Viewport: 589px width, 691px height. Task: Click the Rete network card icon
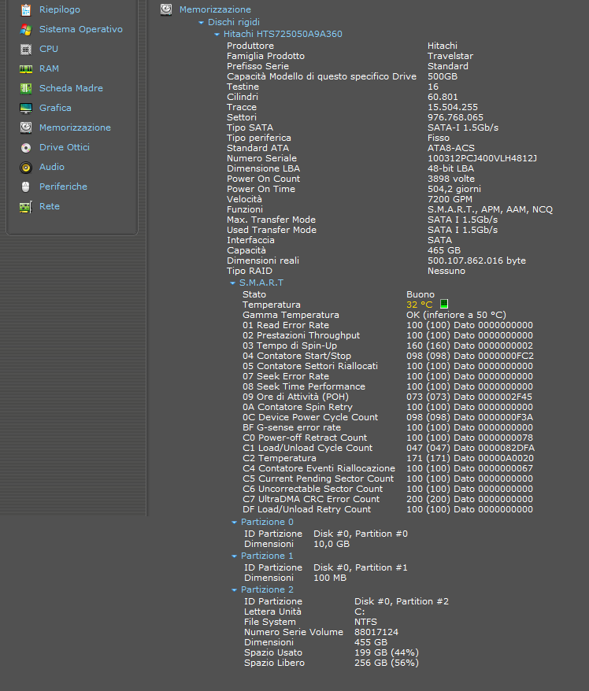click(26, 207)
